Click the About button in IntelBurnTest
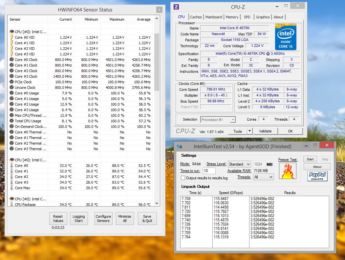 pos(317,167)
